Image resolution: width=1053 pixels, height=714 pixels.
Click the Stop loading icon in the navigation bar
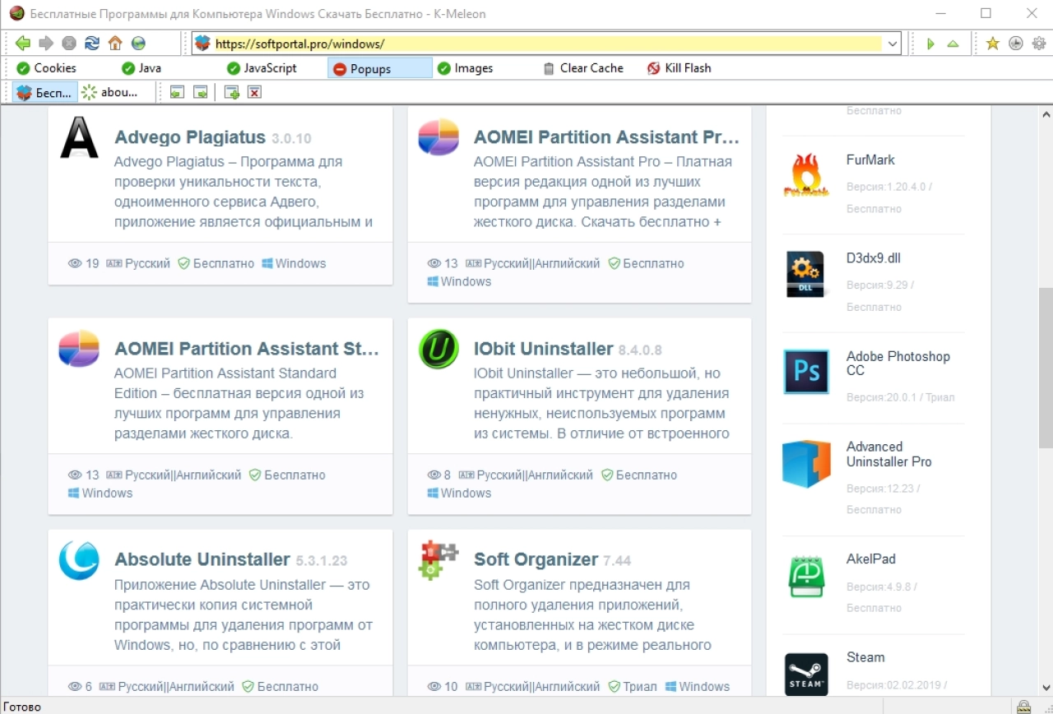69,44
